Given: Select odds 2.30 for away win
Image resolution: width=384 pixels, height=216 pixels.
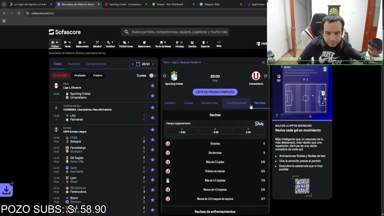Looking at the screenshot, I should point(248,130).
